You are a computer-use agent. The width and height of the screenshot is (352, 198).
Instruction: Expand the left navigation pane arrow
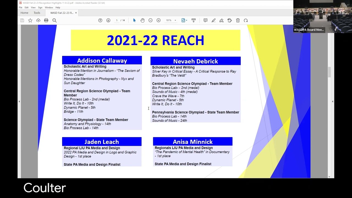[x=19, y=101]
